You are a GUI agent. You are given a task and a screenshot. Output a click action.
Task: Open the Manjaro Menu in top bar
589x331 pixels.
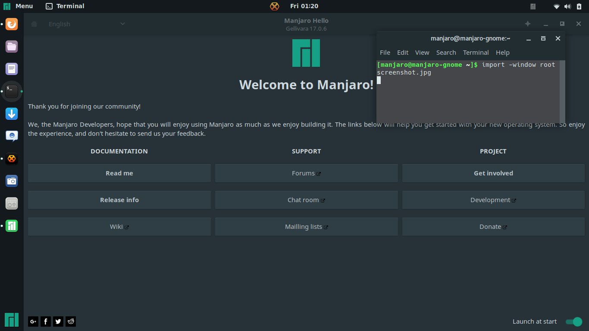18,6
